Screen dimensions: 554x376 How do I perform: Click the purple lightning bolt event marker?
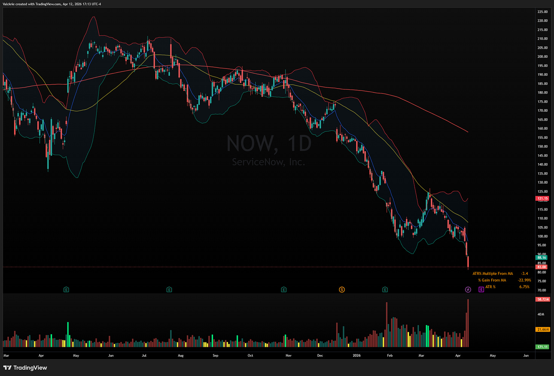pyautogui.click(x=468, y=290)
